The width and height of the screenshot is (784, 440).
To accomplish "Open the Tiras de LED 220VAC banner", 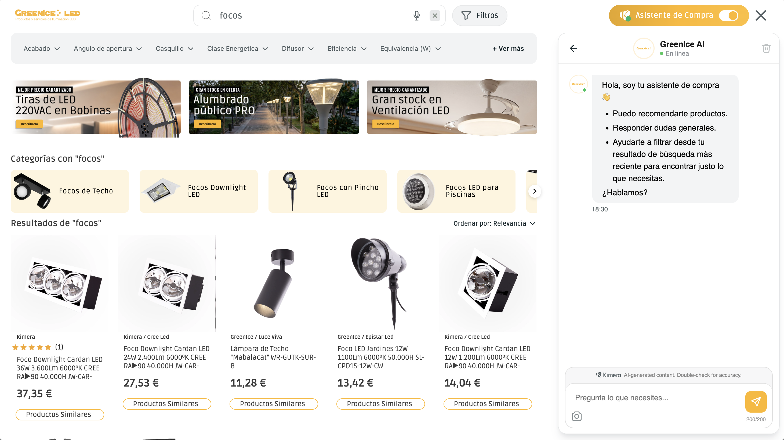I will click(x=96, y=107).
